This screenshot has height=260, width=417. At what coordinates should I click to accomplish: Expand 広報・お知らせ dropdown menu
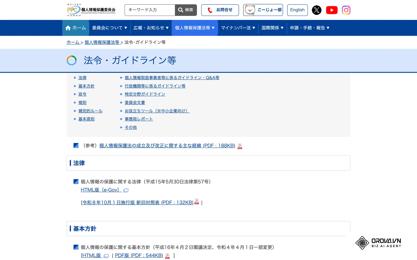(151, 28)
